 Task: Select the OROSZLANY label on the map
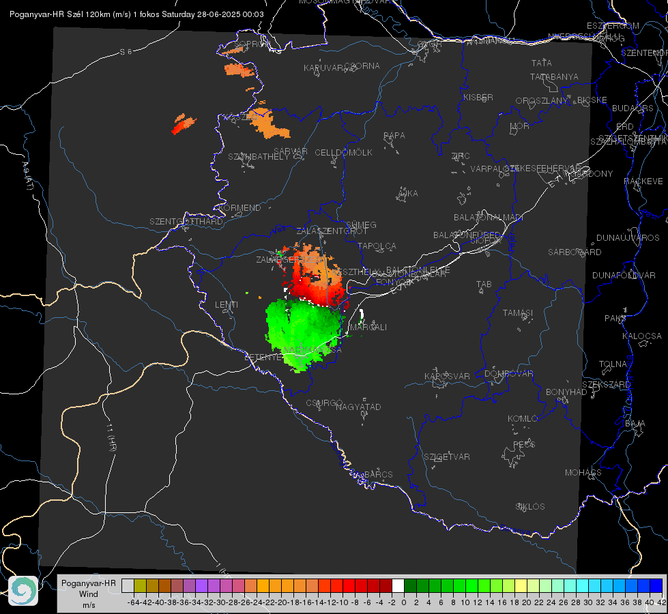click(x=542, y=101)
